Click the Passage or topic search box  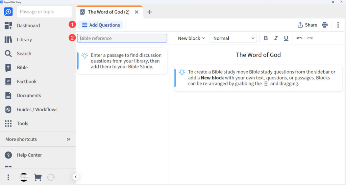[x=44, y=12]
